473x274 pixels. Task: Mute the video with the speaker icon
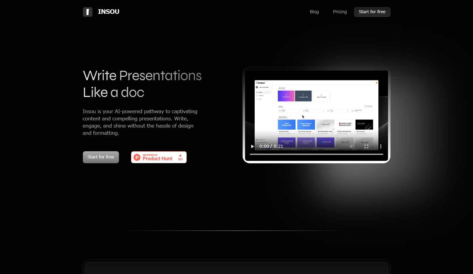tap(352, 146)
